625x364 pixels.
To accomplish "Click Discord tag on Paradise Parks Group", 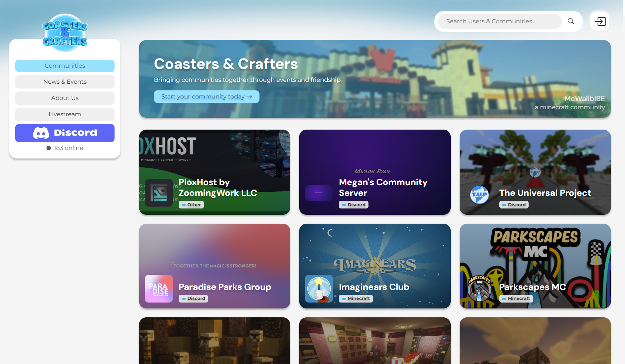I will (x=193, y=298).
